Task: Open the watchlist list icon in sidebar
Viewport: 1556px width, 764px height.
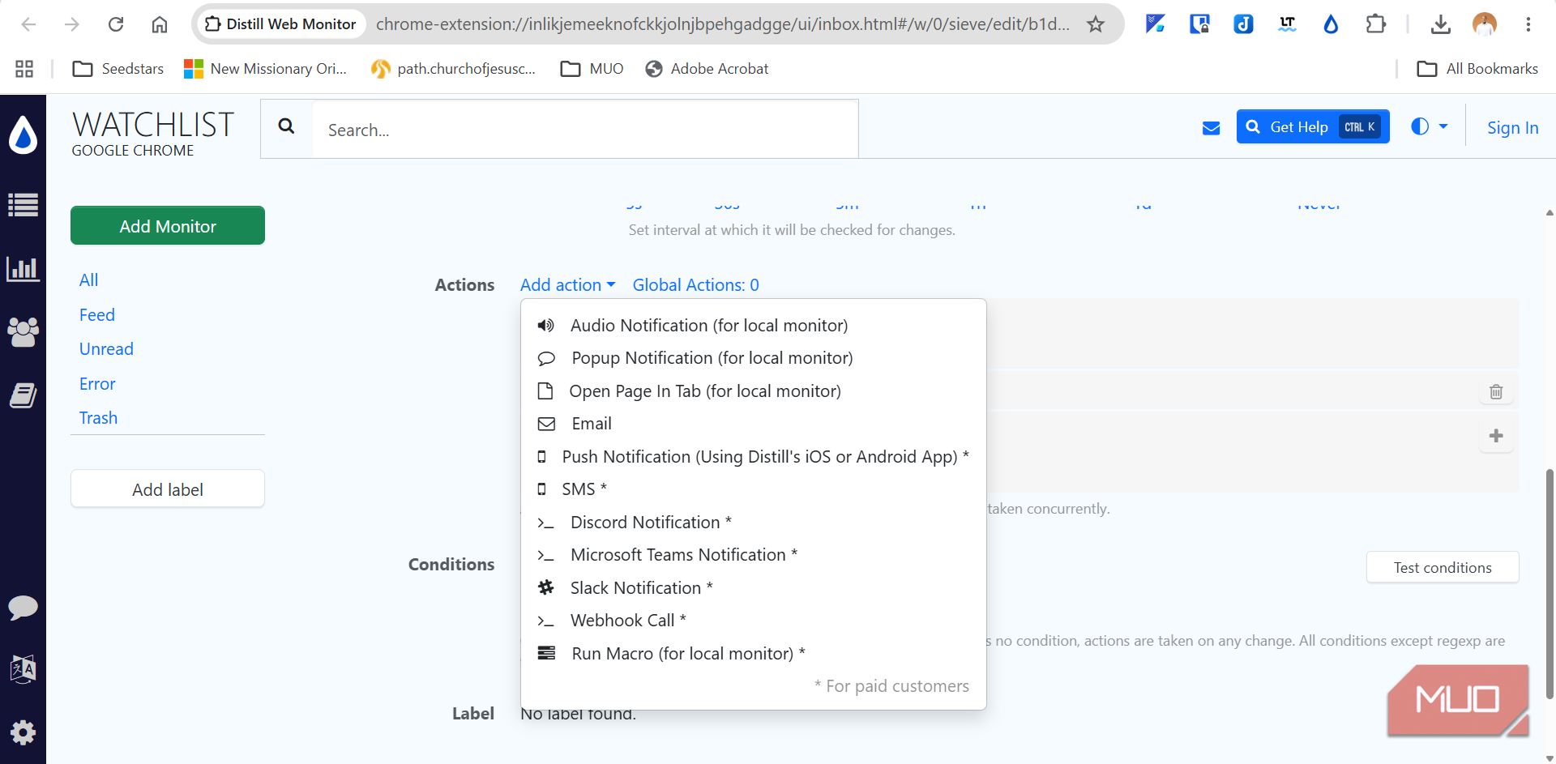Action: (x=23, y=205)
